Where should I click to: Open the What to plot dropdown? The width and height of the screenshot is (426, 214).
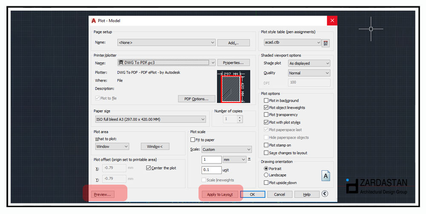point(112,146)
